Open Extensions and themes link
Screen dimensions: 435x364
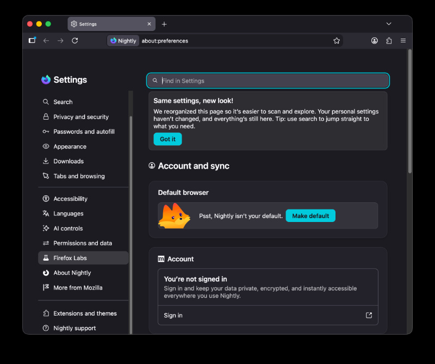pyautogui.click(x=83, y=313)
